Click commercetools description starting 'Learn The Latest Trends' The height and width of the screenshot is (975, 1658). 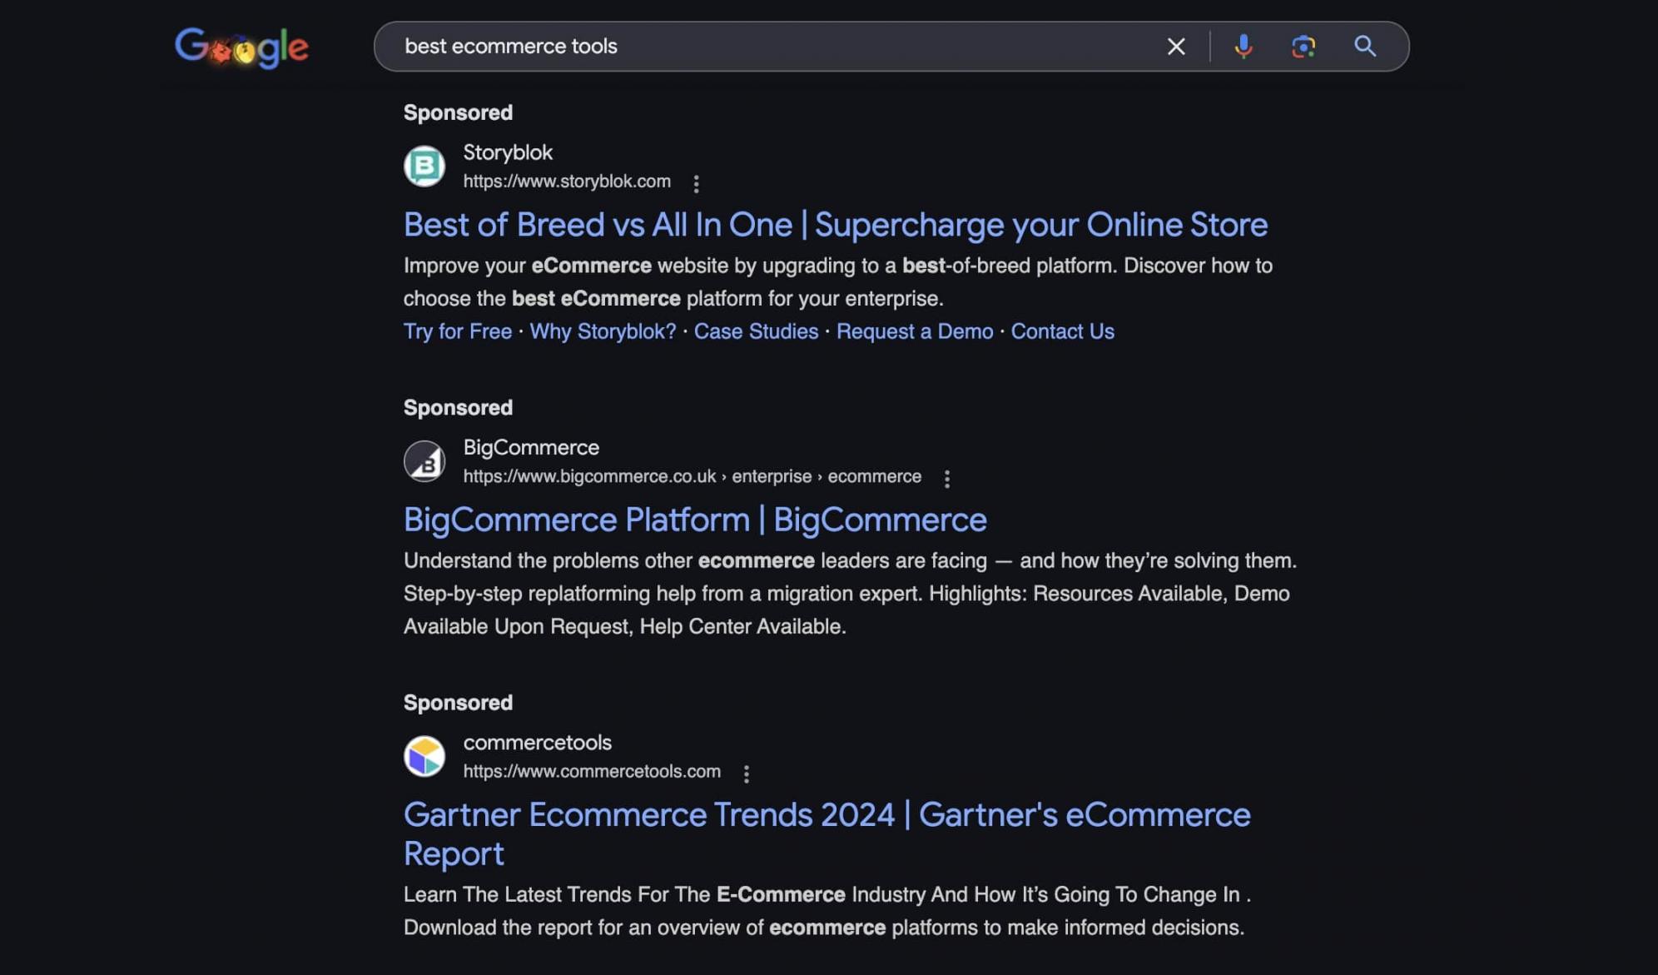(x=827, y=911)
